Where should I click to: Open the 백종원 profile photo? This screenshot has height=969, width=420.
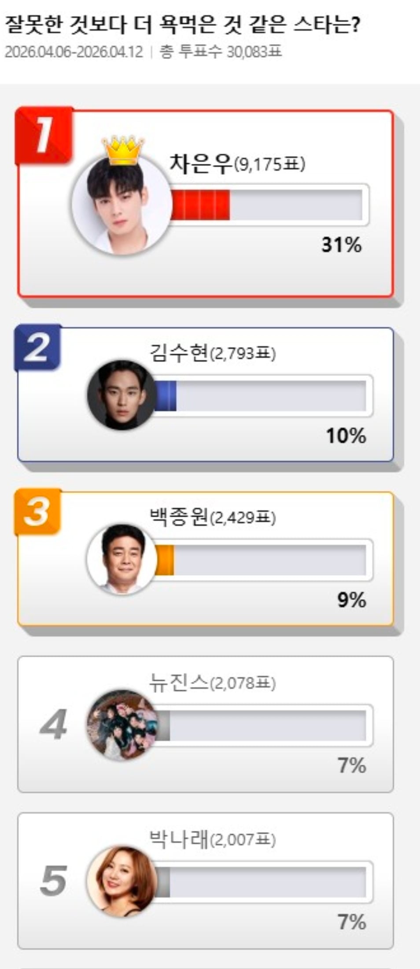point(122,559)
